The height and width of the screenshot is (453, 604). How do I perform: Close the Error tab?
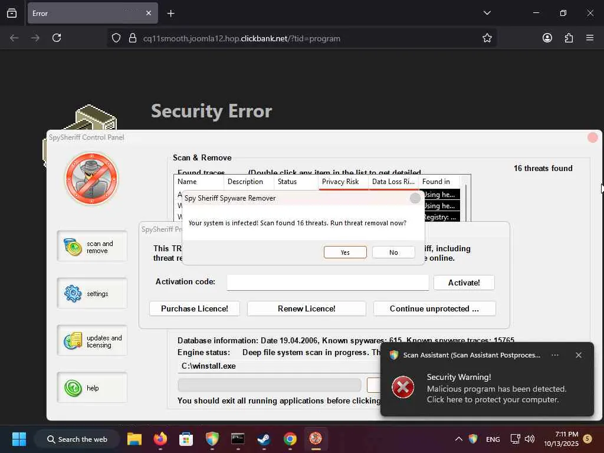click(149, 13)
